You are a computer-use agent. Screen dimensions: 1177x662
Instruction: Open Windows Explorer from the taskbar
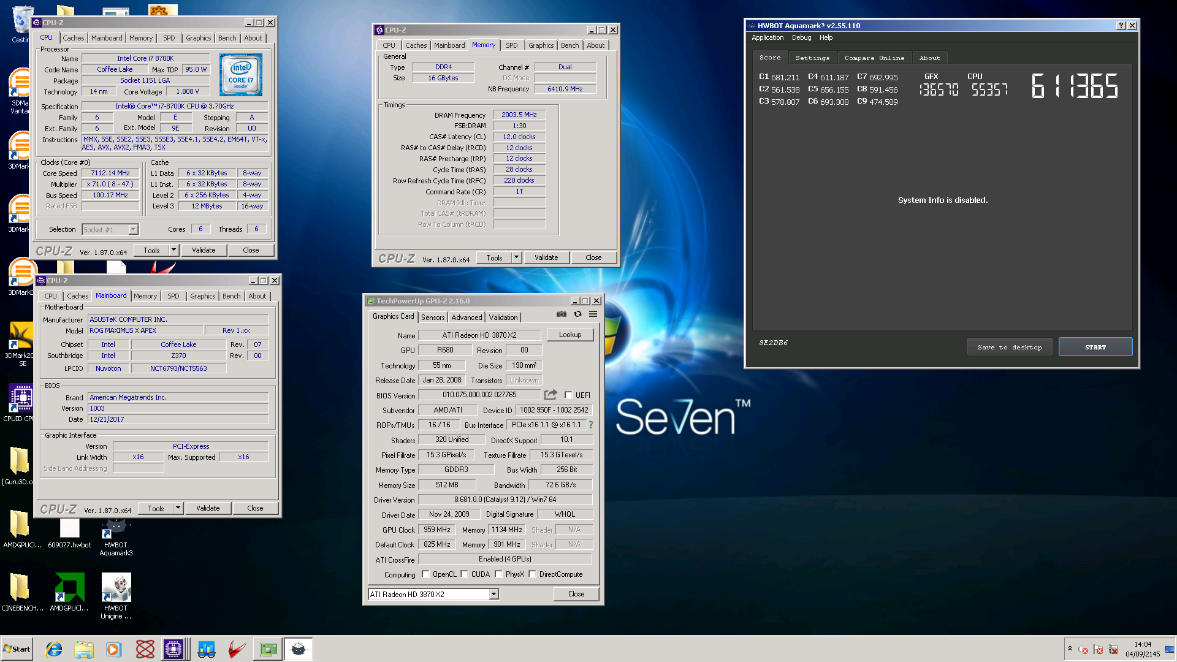[x=84, y=649]
